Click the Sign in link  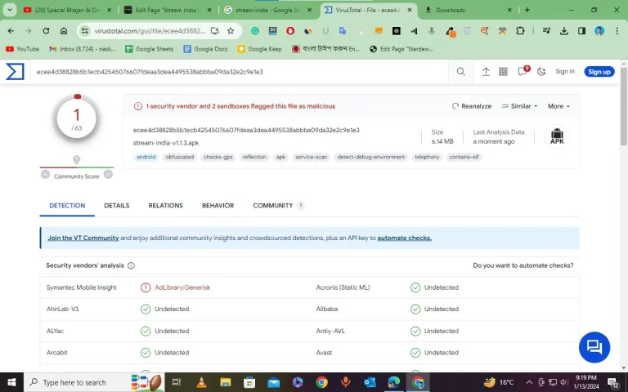565,71
